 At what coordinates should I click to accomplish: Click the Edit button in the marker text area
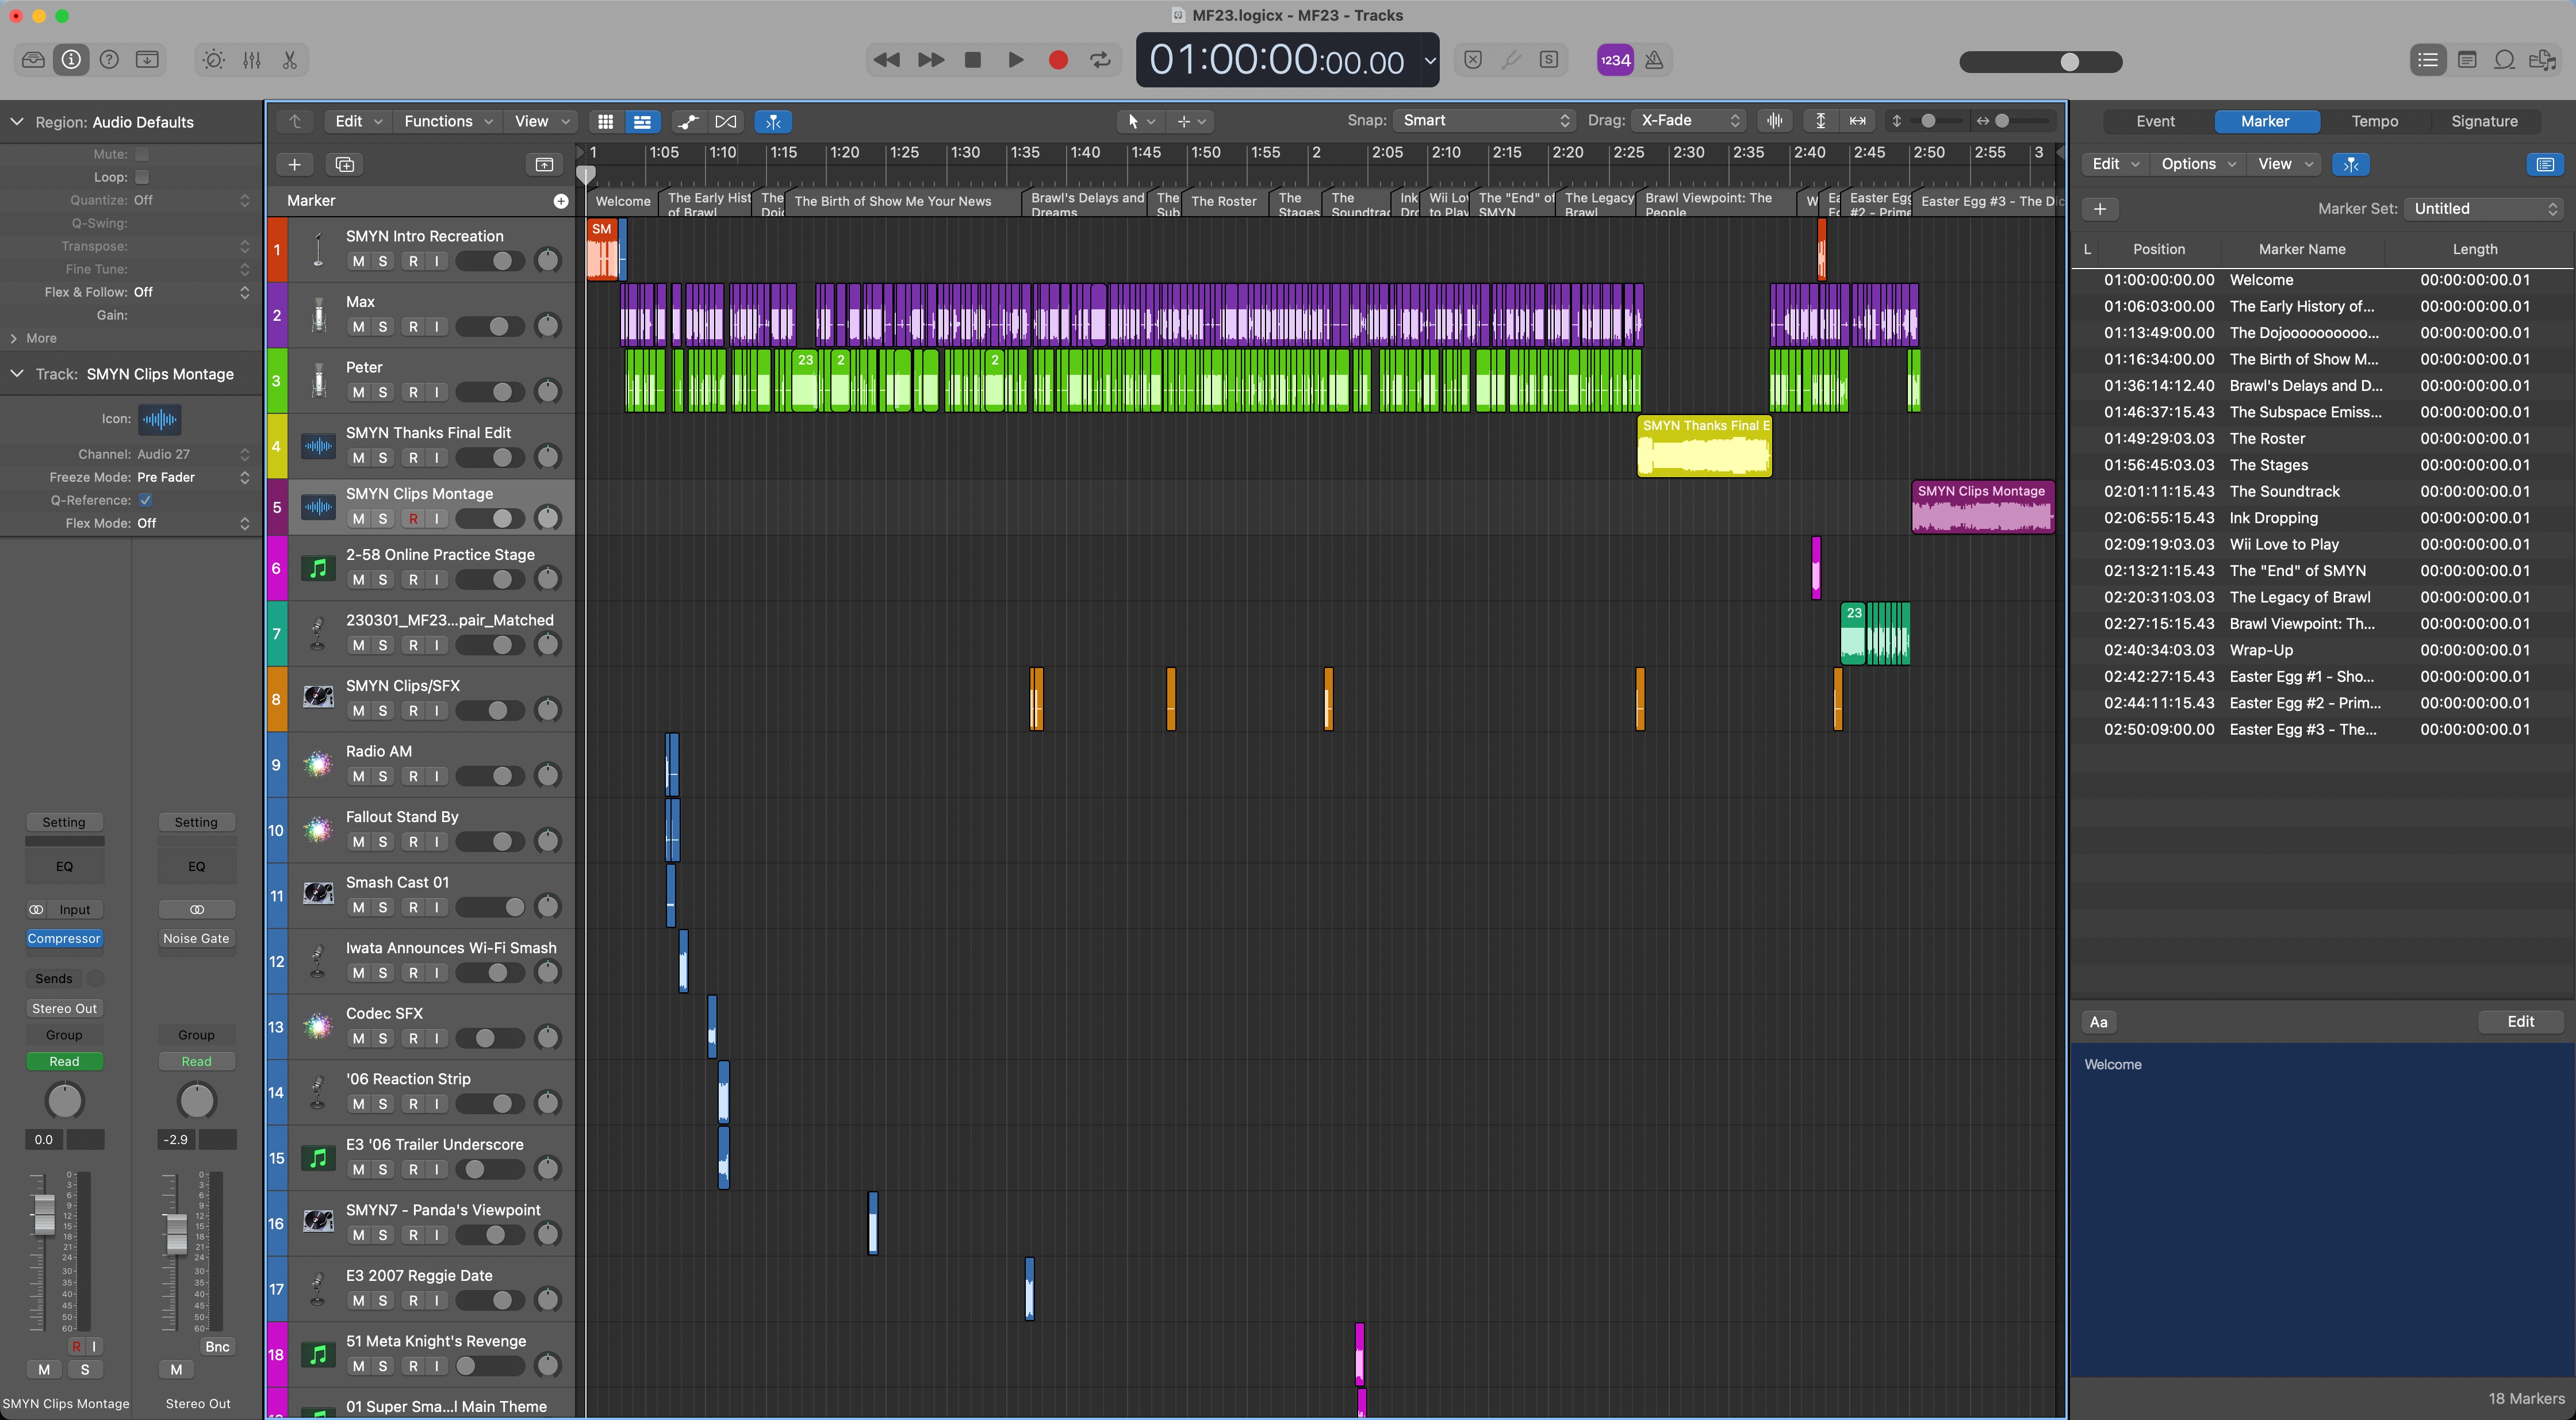pyautogui.click(x=2520, y=1021)
